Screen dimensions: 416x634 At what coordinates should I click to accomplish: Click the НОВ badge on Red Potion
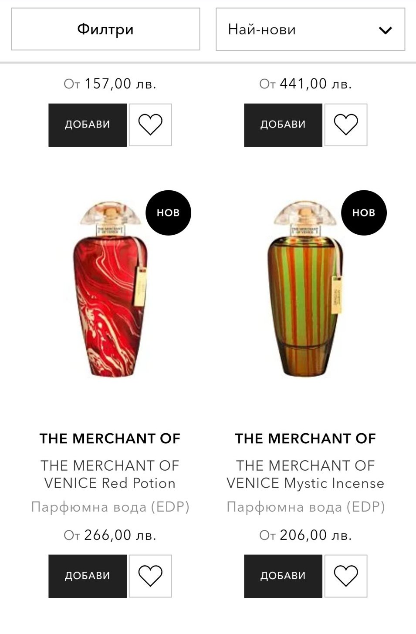click(168, 212)
